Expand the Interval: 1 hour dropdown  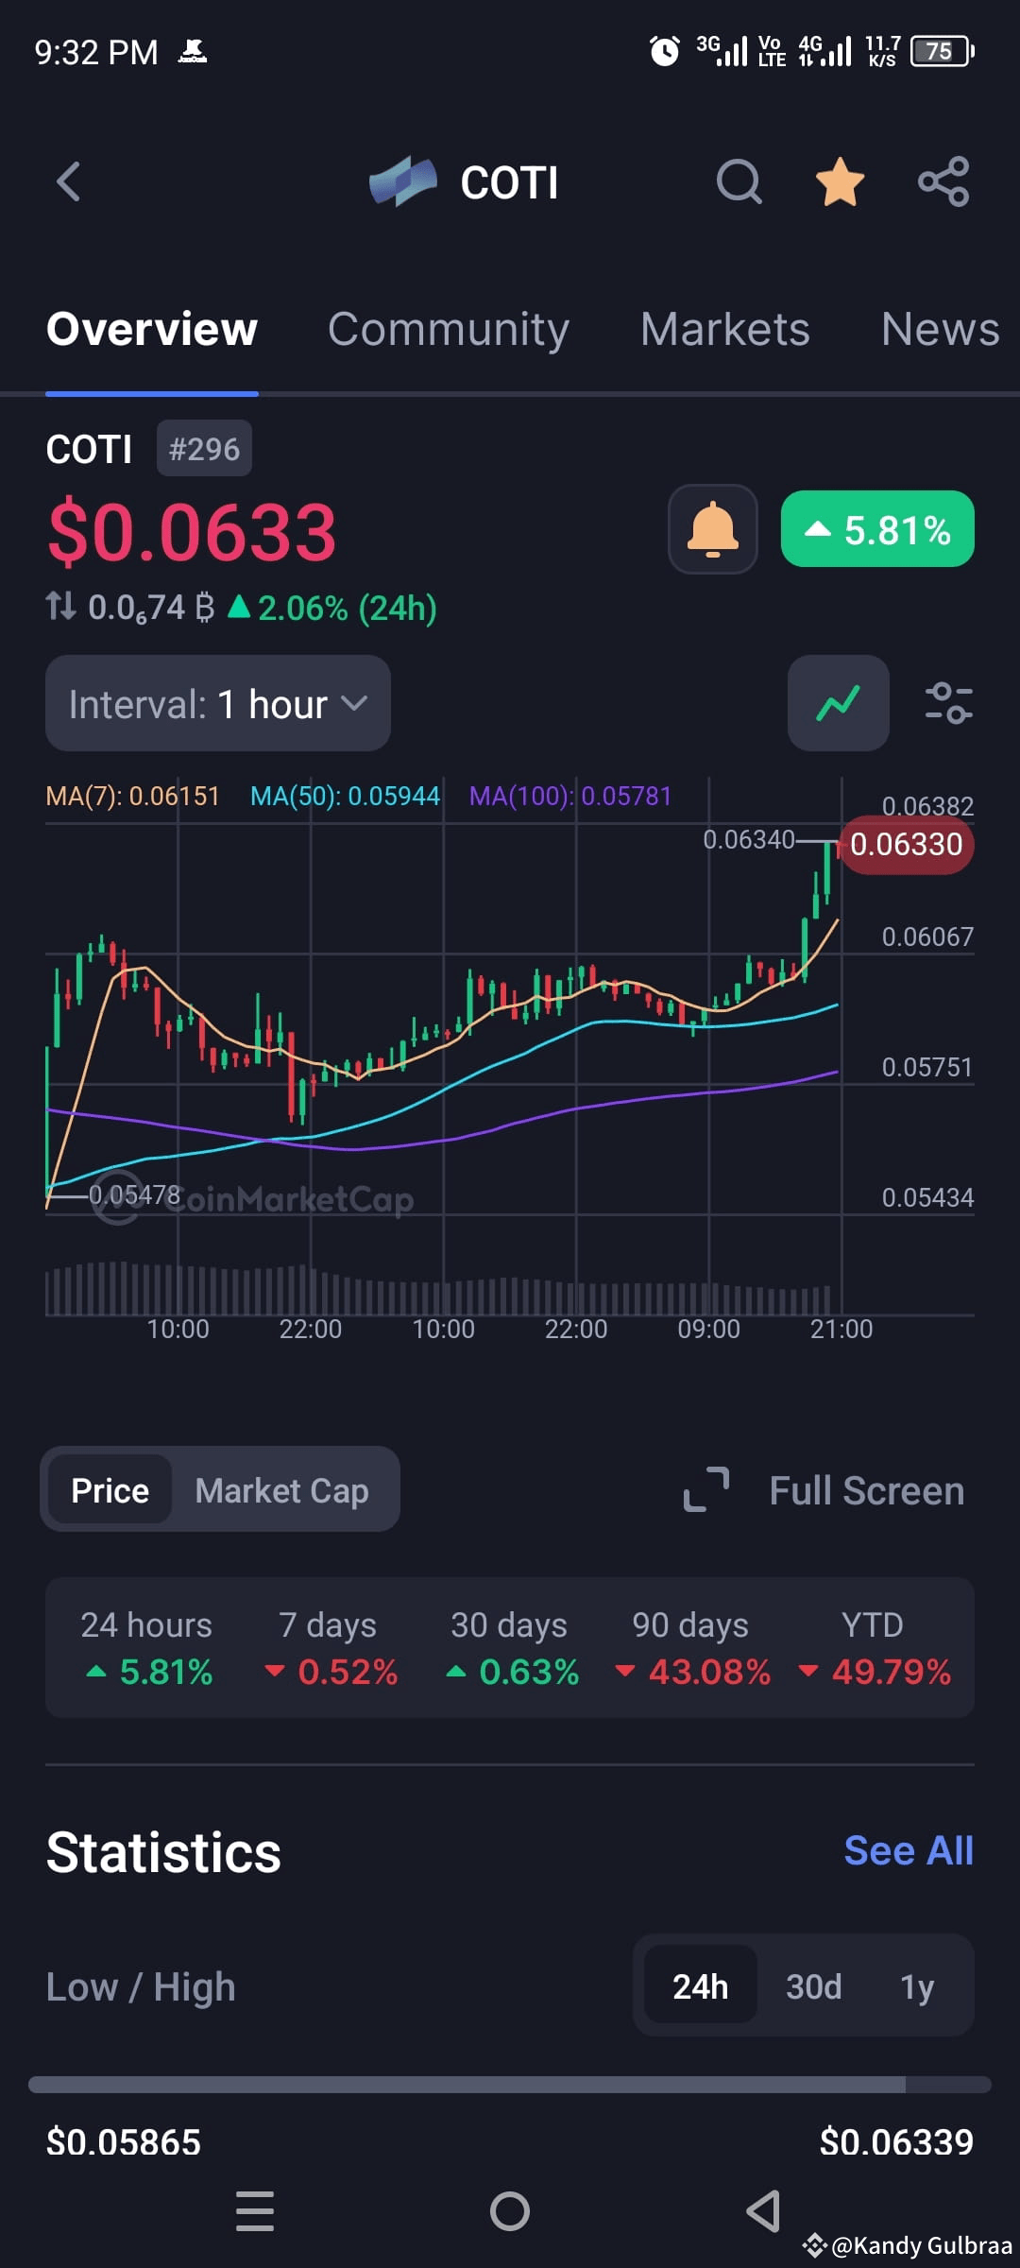[218, 703]
